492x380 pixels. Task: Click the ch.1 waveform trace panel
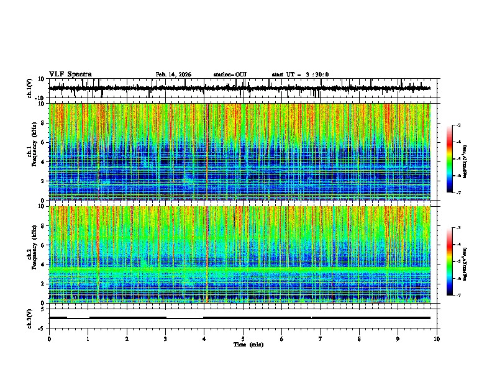pos(243,88)
